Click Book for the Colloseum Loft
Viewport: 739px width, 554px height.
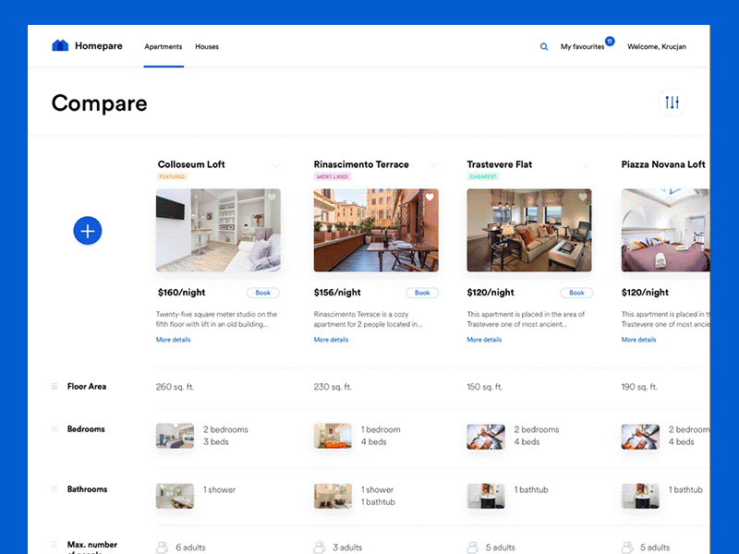pos(263,293)
